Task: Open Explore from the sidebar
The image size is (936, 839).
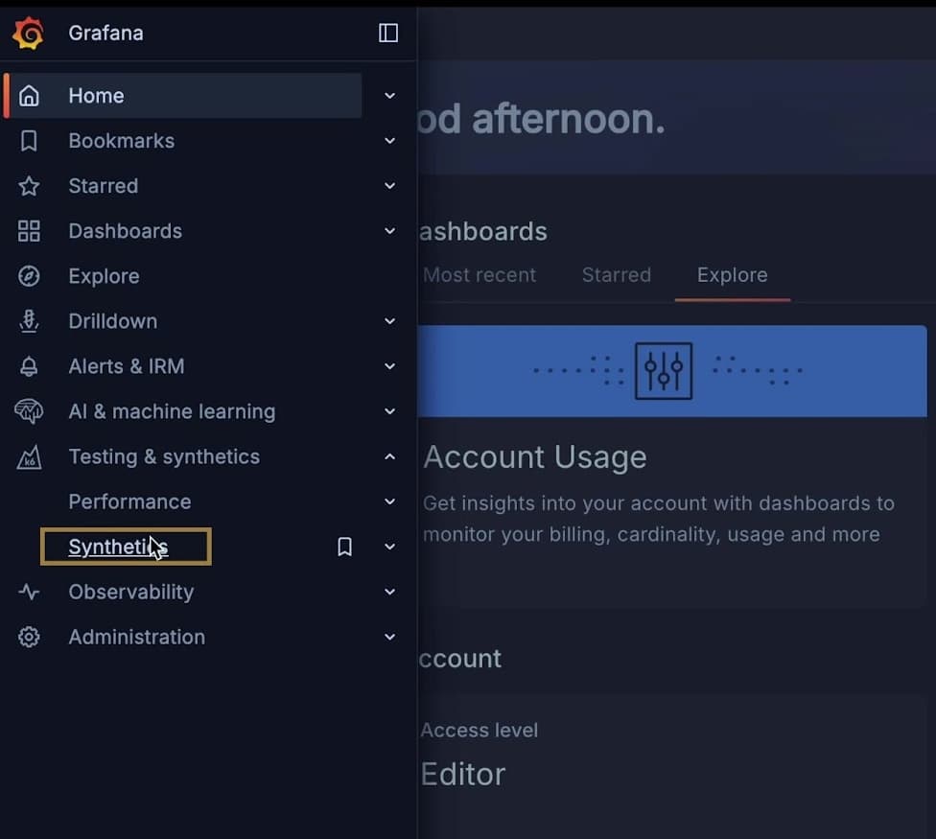Action: tap(104, 276)
